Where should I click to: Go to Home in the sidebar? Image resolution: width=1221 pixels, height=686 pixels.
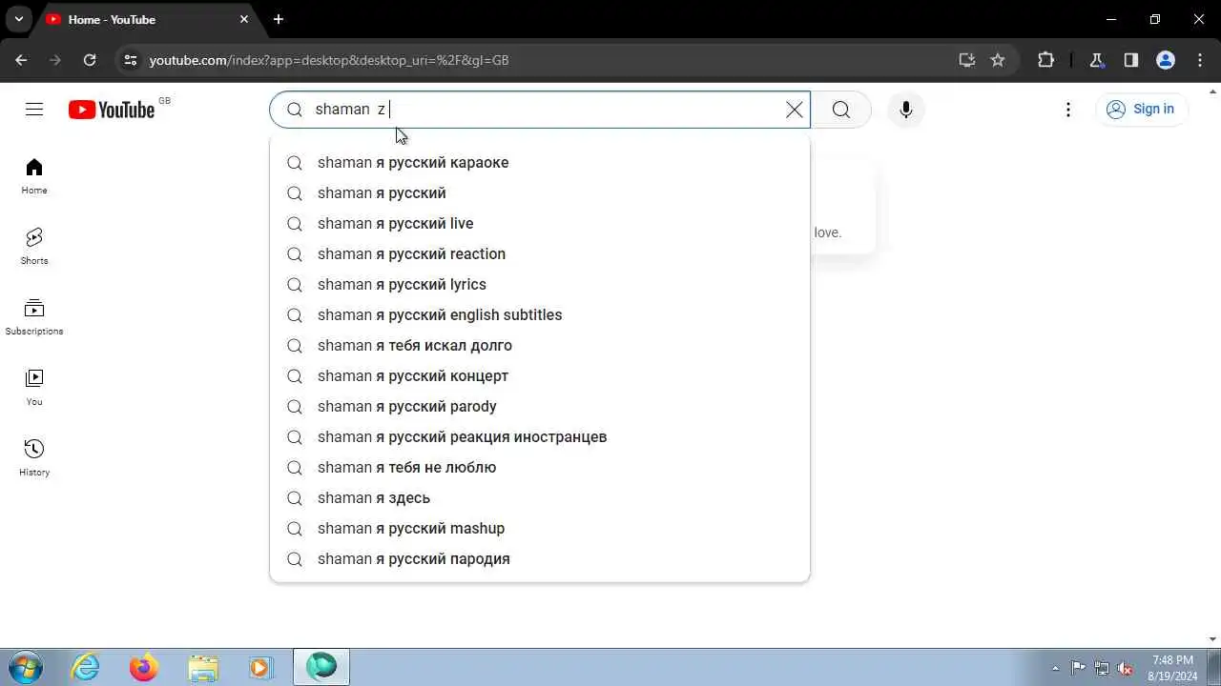tap(34, 177)
